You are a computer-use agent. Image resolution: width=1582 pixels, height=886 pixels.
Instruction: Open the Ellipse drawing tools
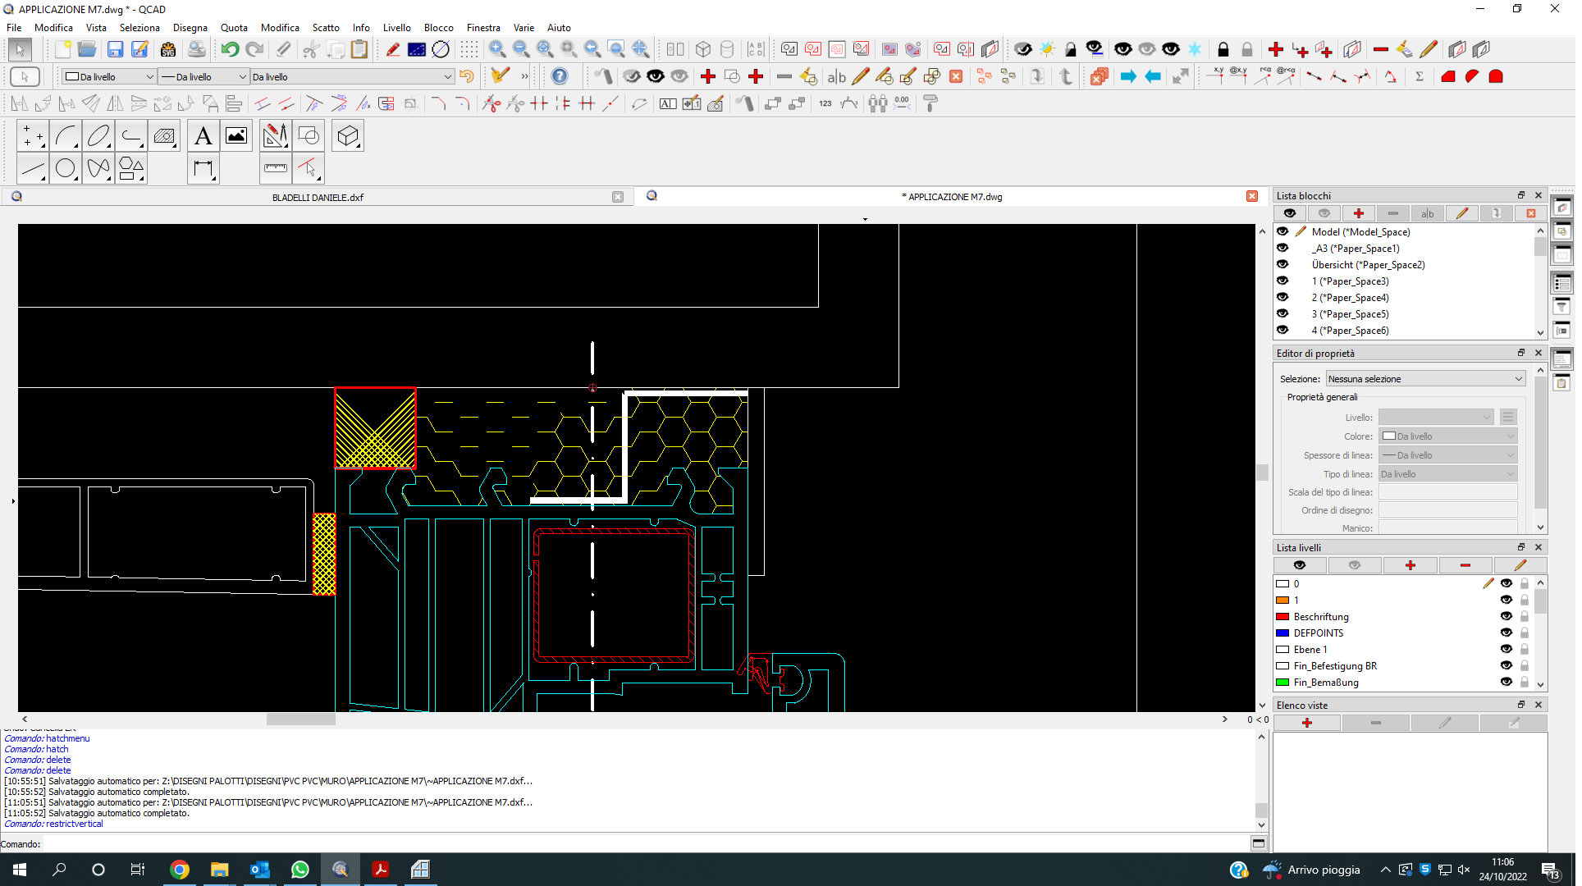(98, 136)
